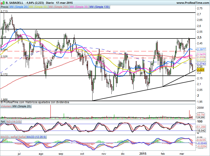The height and width of the screenshot is (156, 210).
Task: Click the 100 stochastic axis label
Action: coord(200,122)
